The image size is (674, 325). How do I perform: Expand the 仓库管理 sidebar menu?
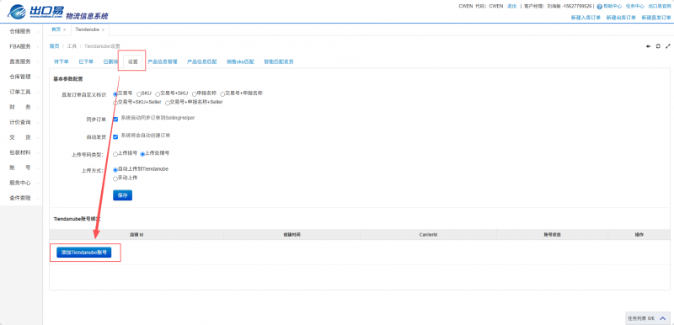[x=21, y=77]
